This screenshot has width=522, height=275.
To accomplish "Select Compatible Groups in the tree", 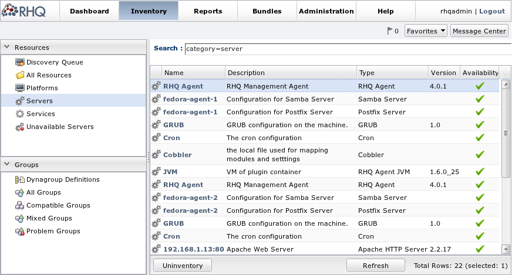I will 58,205.
